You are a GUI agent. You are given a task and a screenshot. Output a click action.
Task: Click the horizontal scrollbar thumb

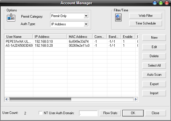(x=40, y=99)
